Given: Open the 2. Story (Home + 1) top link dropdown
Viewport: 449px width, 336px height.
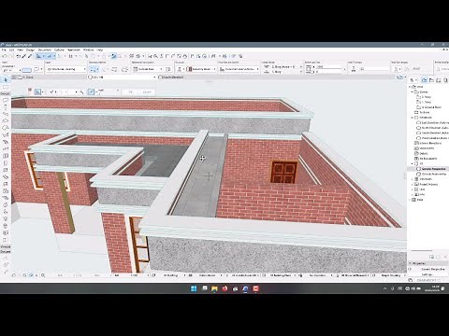Looking at the screenshot, I should [x=283, y=66].
